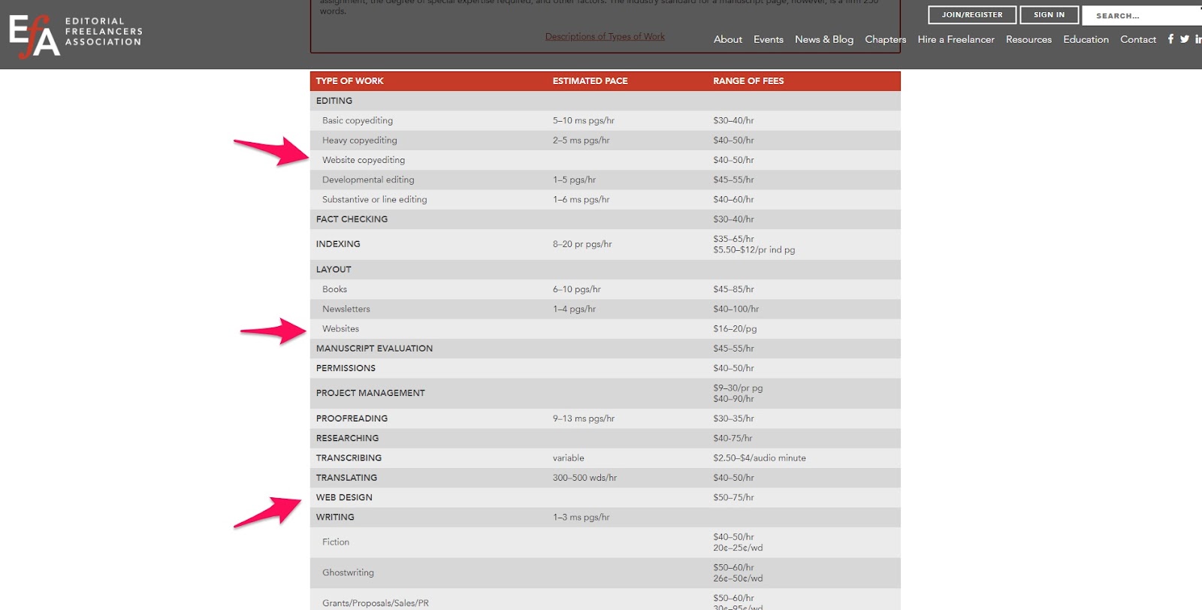The height and width of the screenshot is (610, 1202).
Task: Select the Grants/Proposals/Sales/PR row label
Action: [376, 603]
